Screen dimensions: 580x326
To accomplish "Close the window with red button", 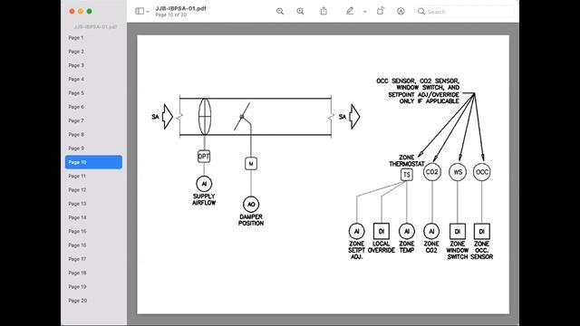I will coord(72,12).
